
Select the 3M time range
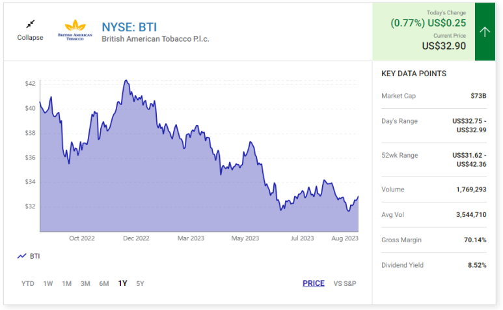click(x=85, y=284)
